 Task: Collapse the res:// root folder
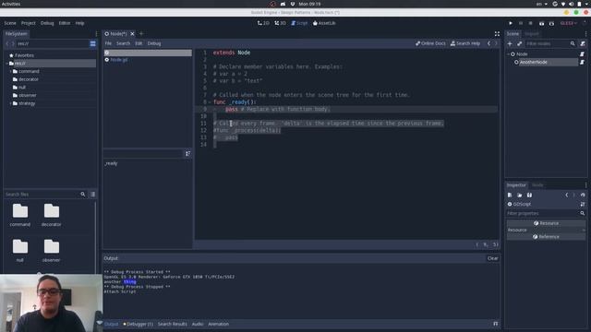pos(6,64)
